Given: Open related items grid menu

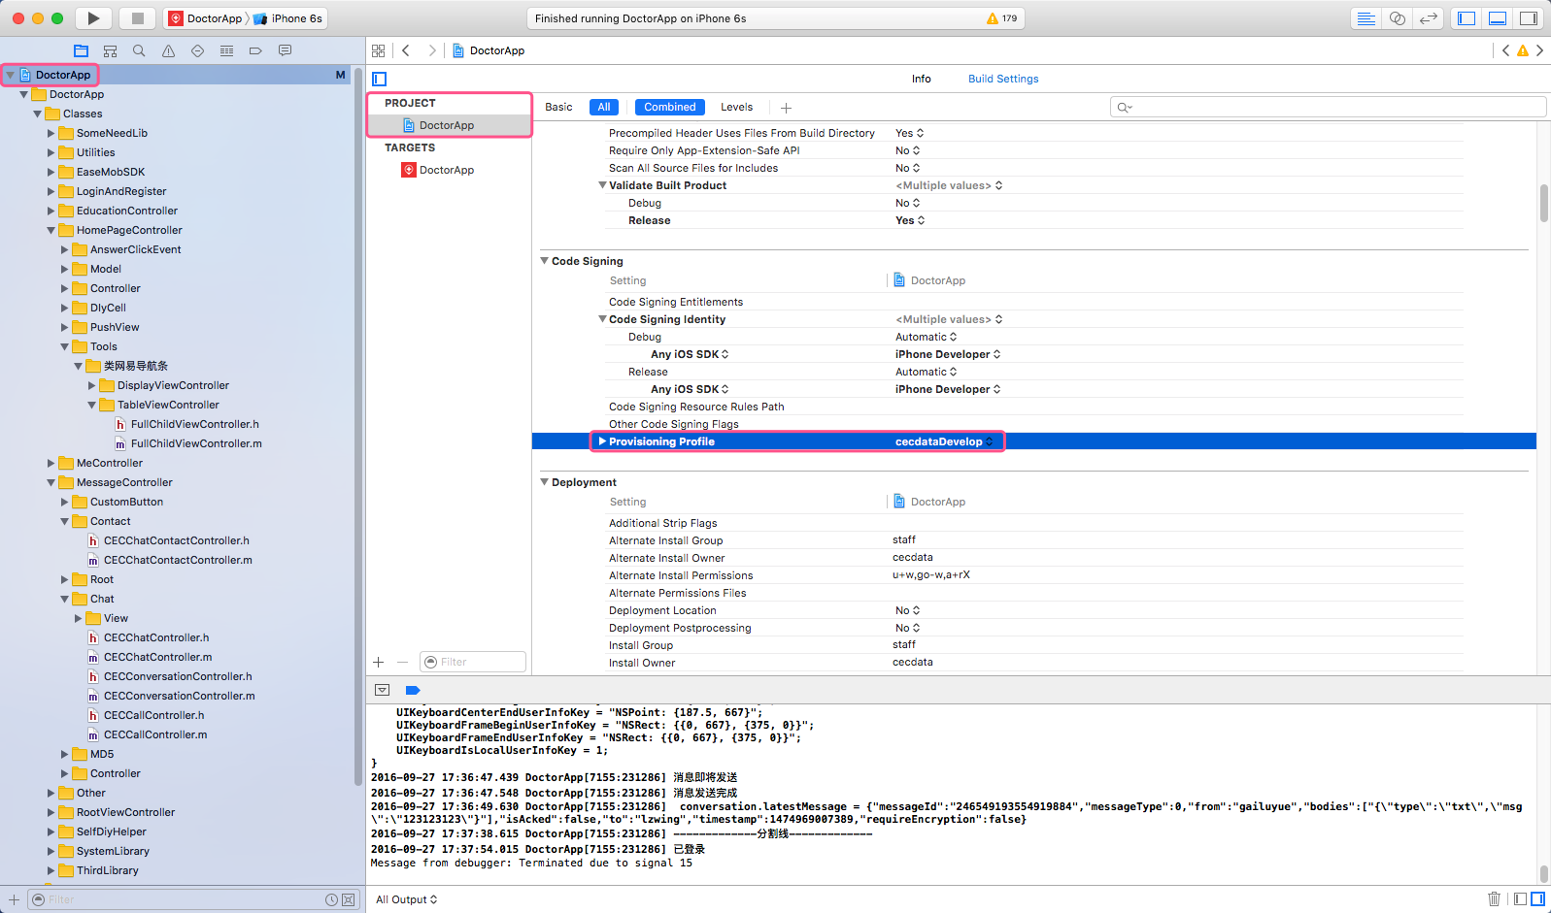Looking at the screenshot, I should tap(378, 50).
